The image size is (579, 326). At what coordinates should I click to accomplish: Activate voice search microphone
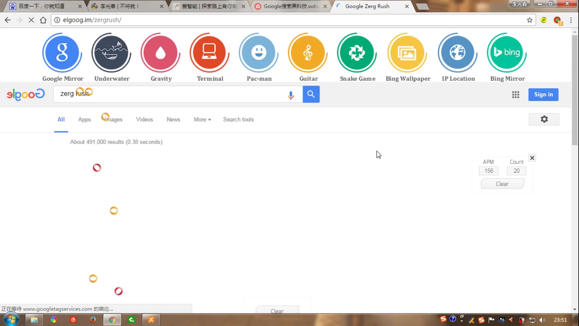[x=291, y=95]
